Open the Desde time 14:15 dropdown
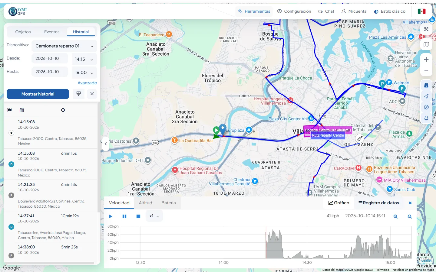The width and height of the screenshot is (436, 272). tap(84, 60)
